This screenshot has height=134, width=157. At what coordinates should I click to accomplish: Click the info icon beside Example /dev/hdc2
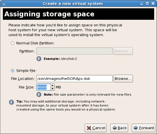(x=39, y=59)
